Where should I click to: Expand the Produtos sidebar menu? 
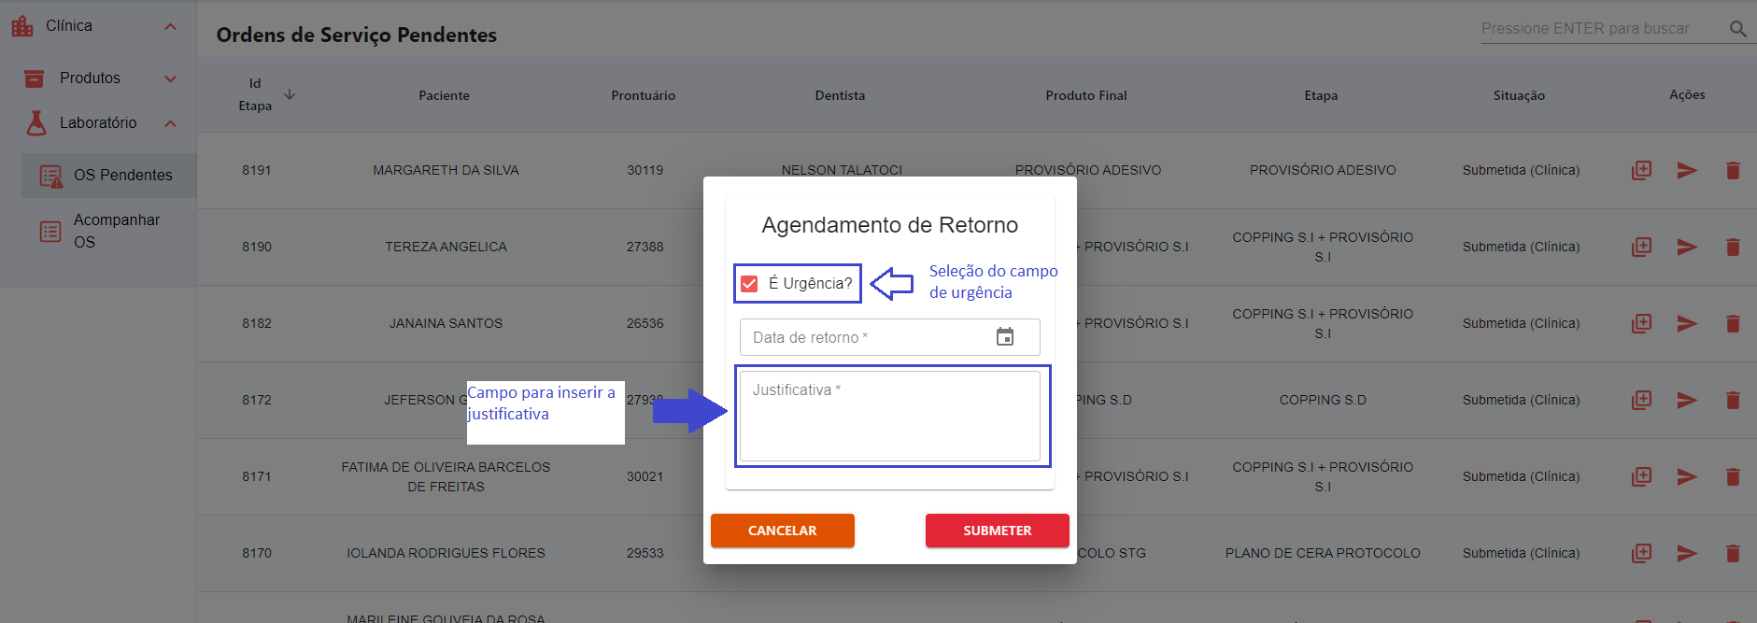pos(170,78)
